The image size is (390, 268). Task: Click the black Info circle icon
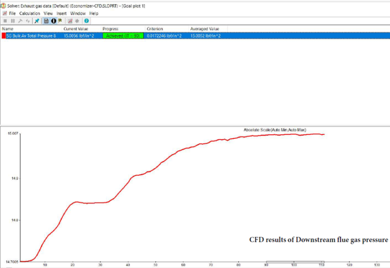53,21
